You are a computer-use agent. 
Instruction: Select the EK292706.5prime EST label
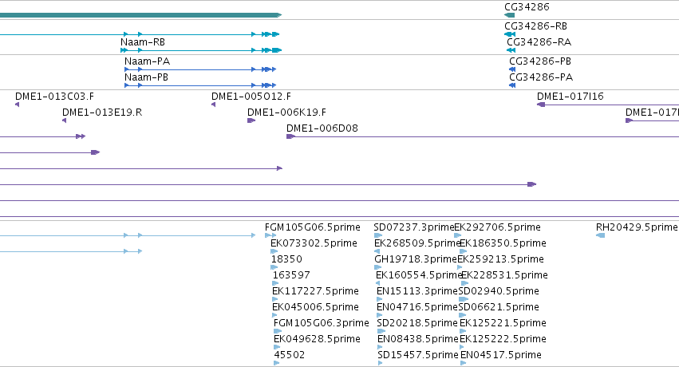click(497, 227)
